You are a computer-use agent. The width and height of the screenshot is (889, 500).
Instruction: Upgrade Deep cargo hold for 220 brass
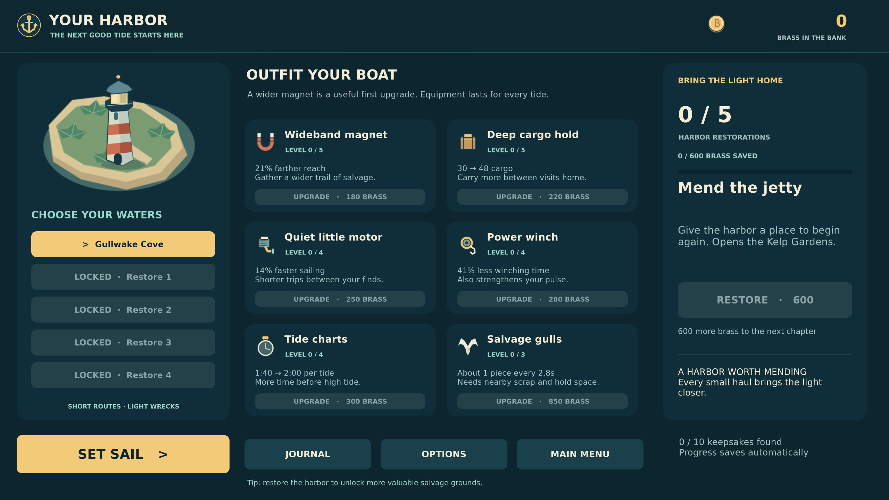pyautogui.click(x=542, y=197)
